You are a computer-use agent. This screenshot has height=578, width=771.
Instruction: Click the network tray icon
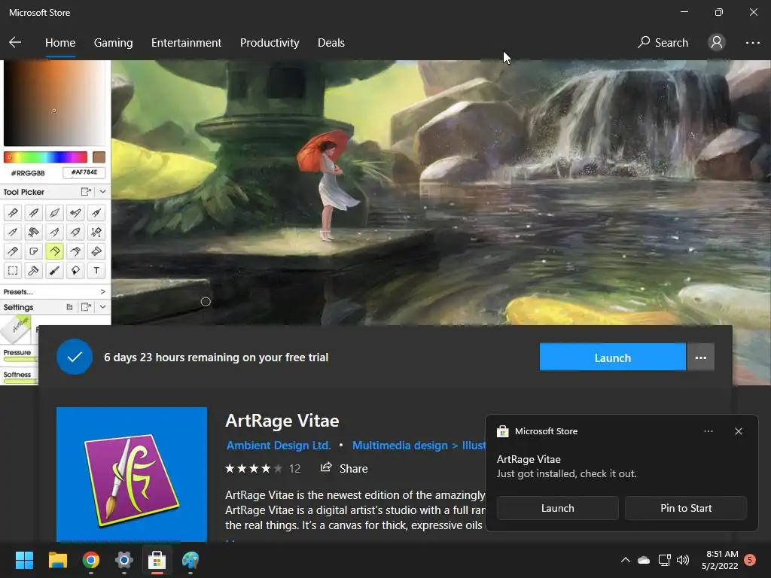click(664, 560)
